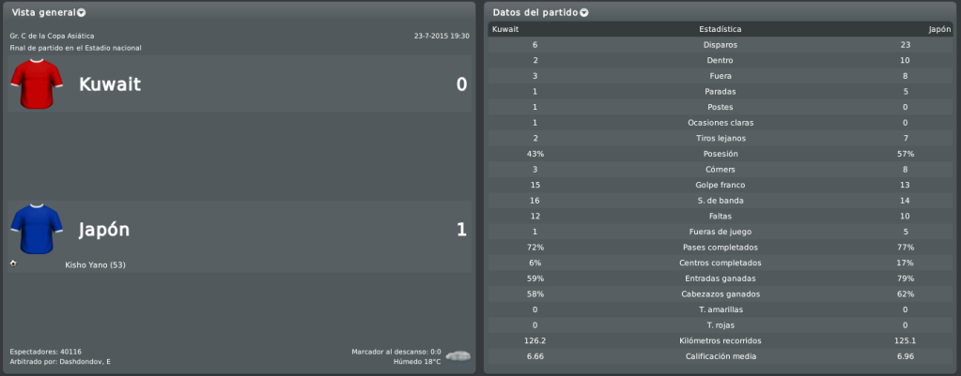
Task: Select the Disparos statistics row
Action: point(721,45)
